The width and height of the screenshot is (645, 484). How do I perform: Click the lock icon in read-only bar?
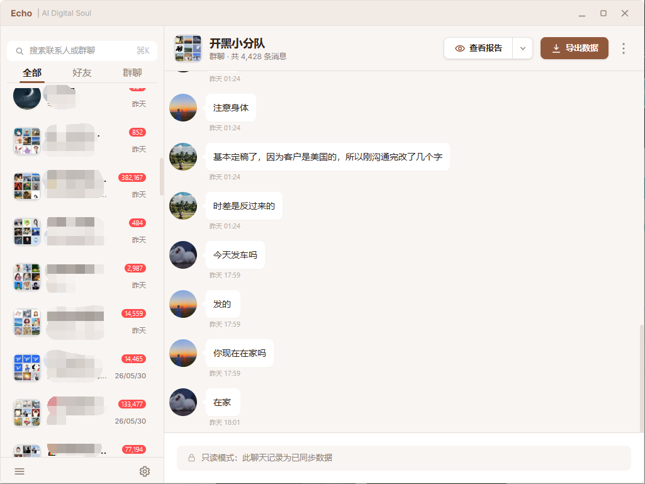point(191,458)
